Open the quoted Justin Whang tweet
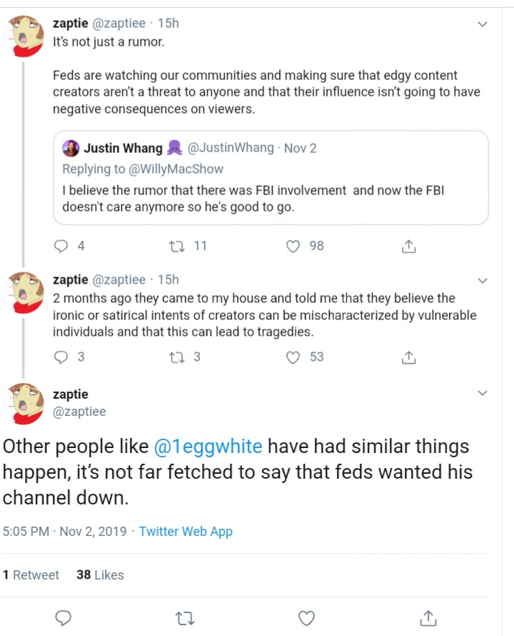Image resolution: width=514 pixels, height=636 pixels. (271, 178)
